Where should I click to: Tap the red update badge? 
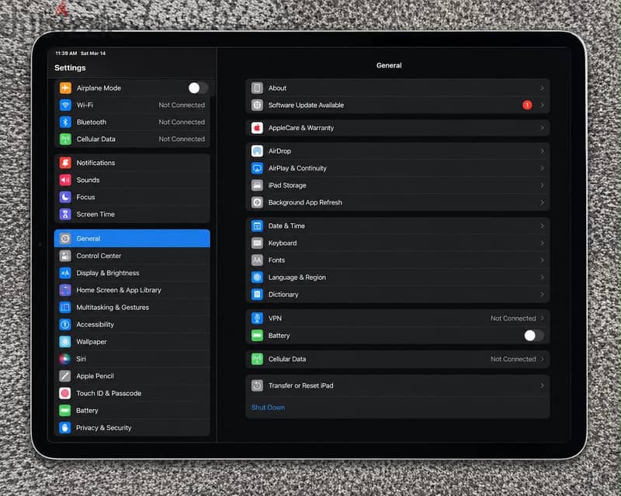(527, 105)
